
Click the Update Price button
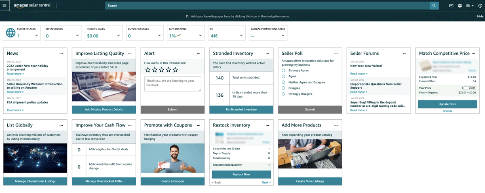(447, 104)
